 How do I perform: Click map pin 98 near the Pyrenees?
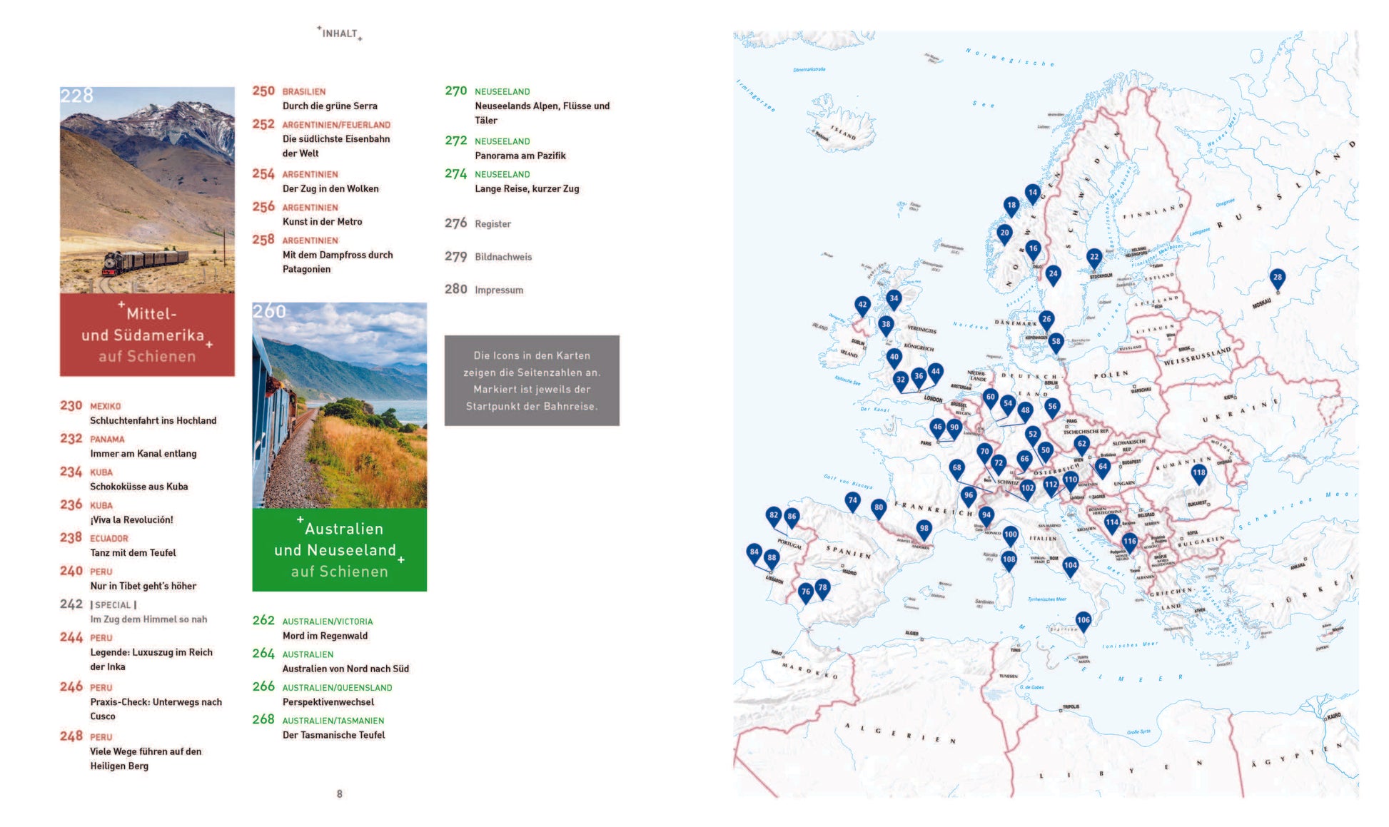point(924,529)
